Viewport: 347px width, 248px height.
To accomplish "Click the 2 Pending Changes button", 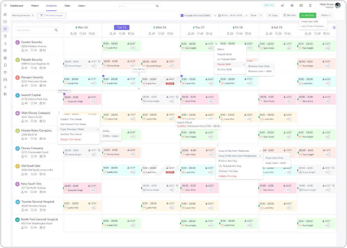I will click(x=51, y=15).
